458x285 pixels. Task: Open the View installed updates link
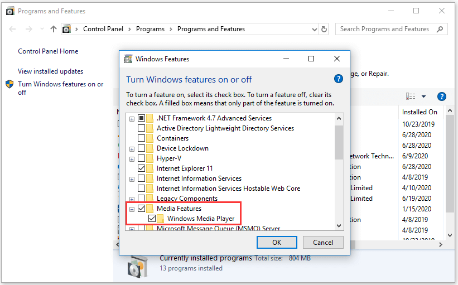click(50, 71)
